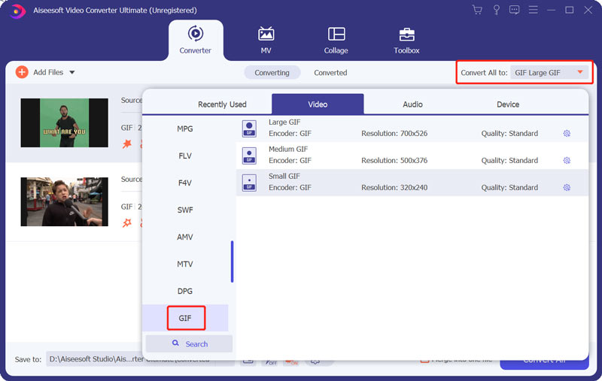Open settings gear for Small GIF
602x381 pixels.
[567, 188]
